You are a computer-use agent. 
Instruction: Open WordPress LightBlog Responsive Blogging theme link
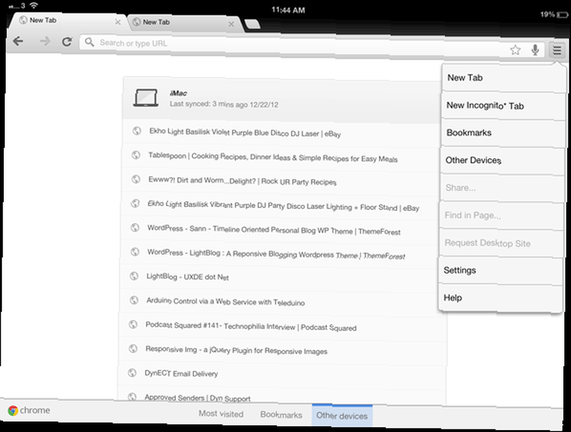(276, 254)
